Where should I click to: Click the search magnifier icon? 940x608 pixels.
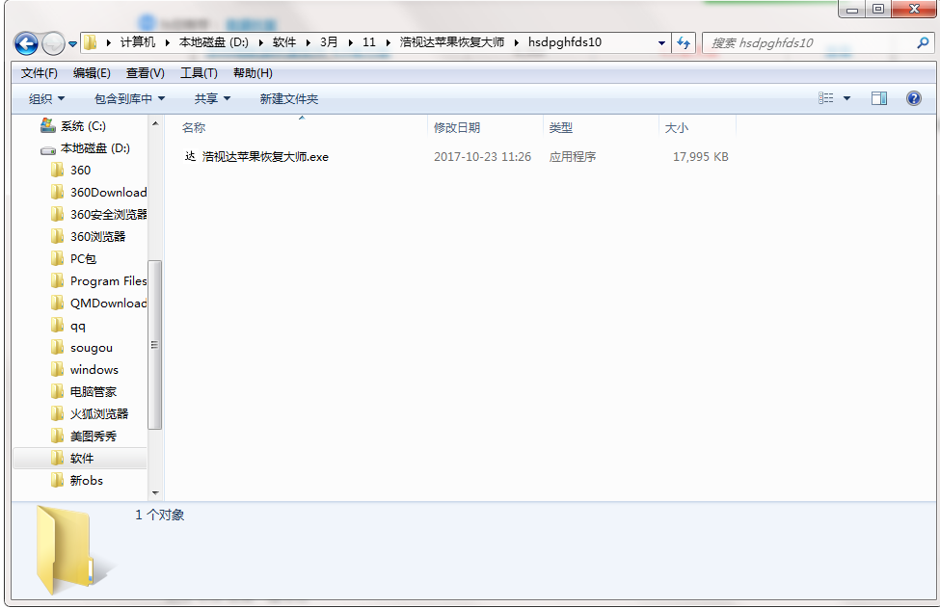923,42
